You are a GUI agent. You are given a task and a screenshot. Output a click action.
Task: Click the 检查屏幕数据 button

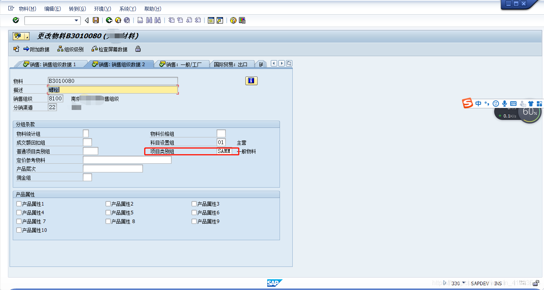(x=110, y=49)
